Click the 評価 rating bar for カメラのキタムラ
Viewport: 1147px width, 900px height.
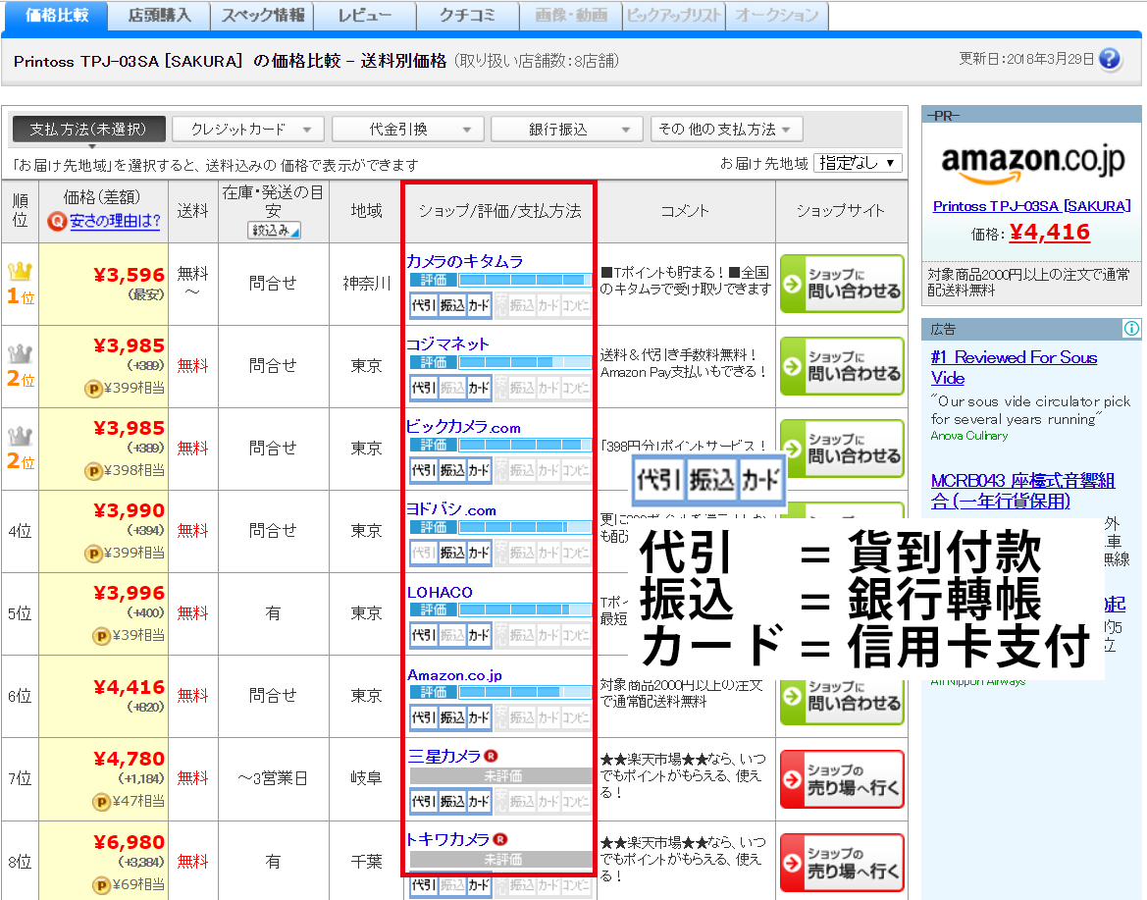point(500,280)
